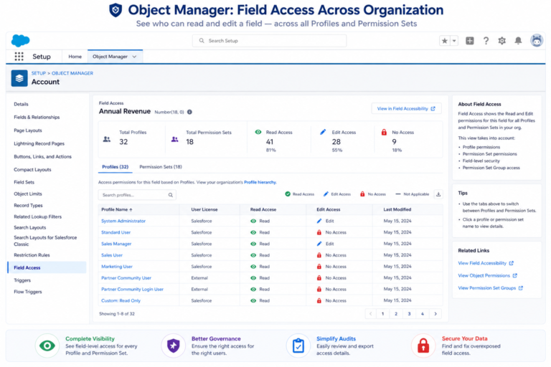Open View Field Accessibility related link

pyautogui.click(x=486, y=263)
